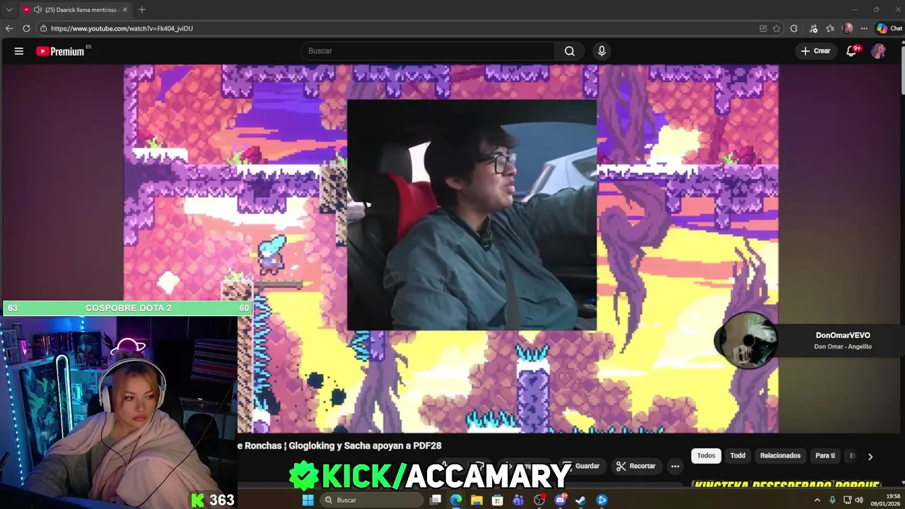905x509 pixels.
Task: View site info via the lock icon
Action: (43, 28)
